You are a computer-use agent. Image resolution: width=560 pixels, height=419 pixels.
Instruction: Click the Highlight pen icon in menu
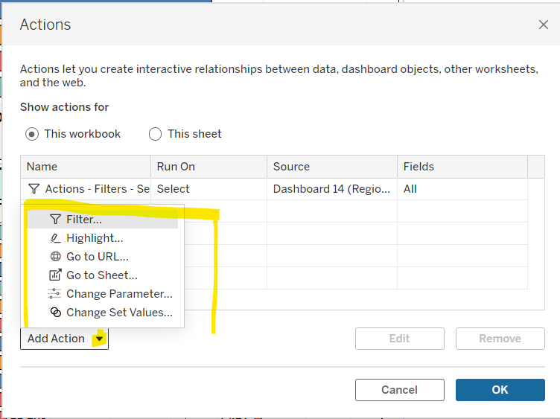pos(55,238)
